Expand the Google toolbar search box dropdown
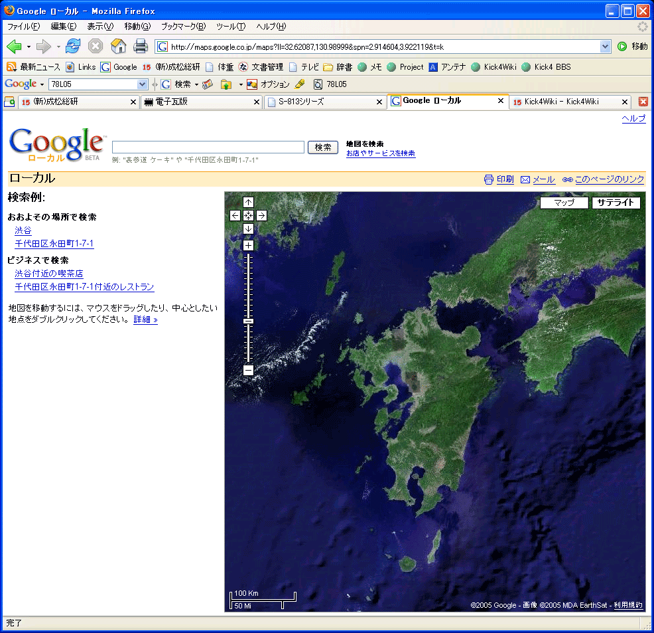654x633 pixels. point(142,84)
